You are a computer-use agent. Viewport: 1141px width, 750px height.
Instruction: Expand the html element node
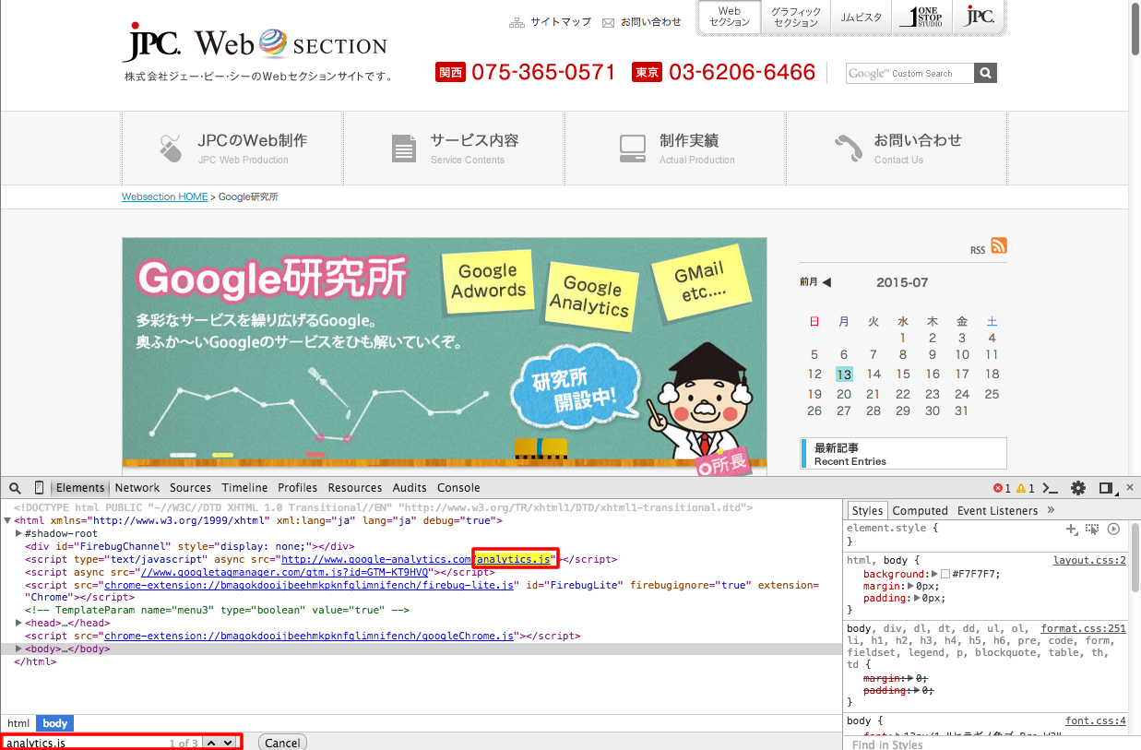pos(8,521)
